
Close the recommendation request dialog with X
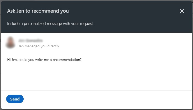point(182,11)
